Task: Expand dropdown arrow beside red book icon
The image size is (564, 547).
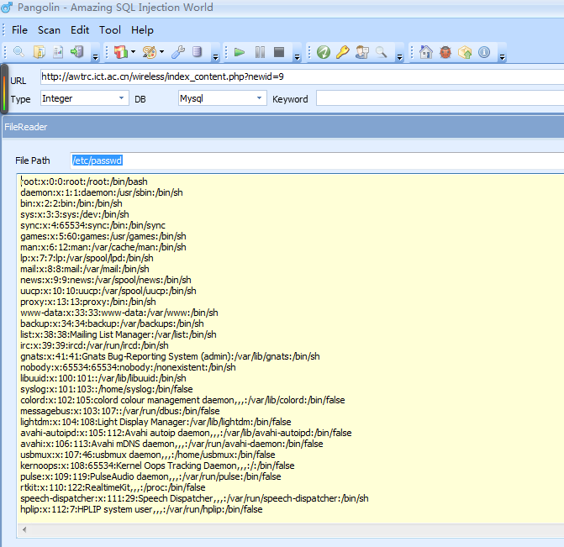Action: (x=133, y=52)
